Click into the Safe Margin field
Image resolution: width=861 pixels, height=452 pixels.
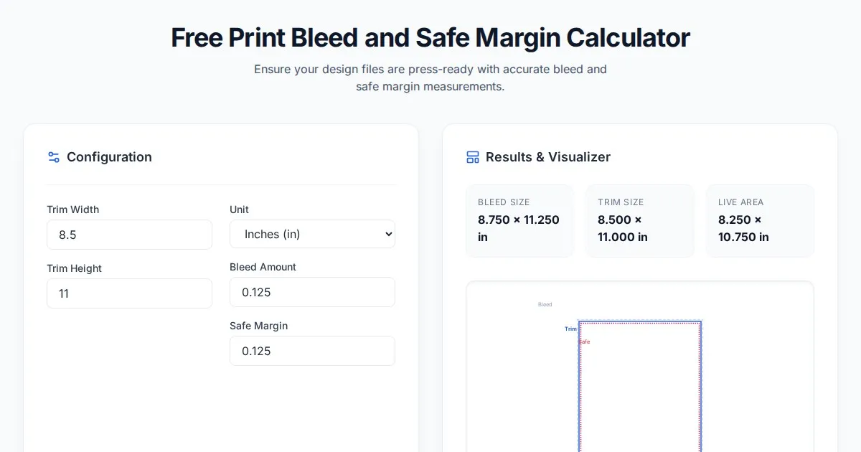[312, 351]
